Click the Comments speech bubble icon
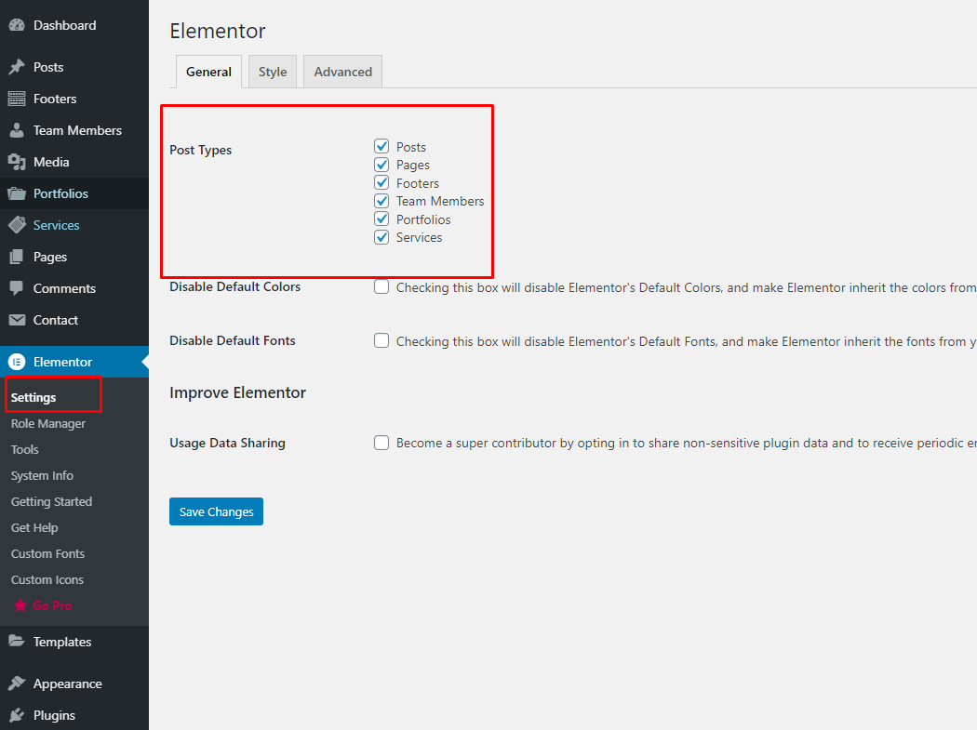977x730 pixels. (17, 288)
